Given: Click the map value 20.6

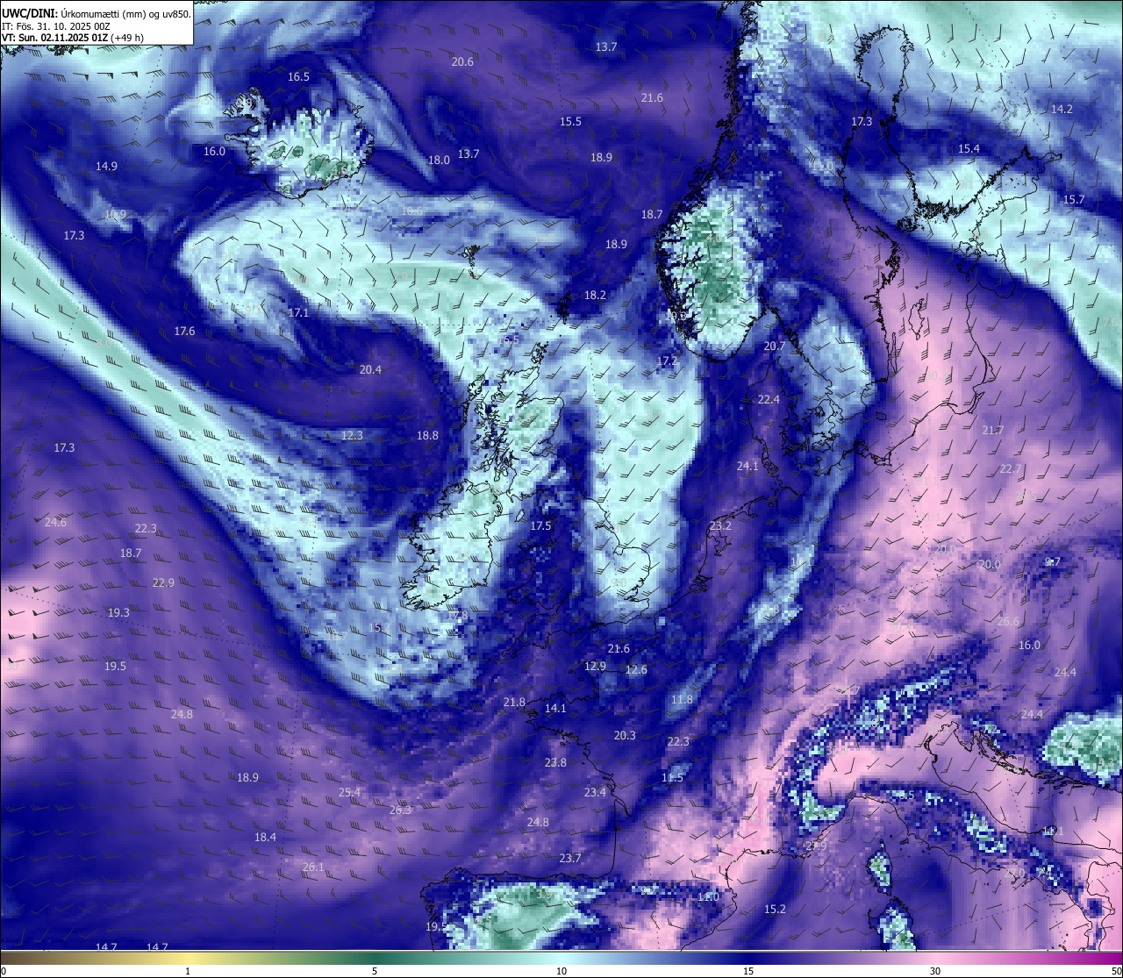Looking at the screenshot, I should click(462, 61).
